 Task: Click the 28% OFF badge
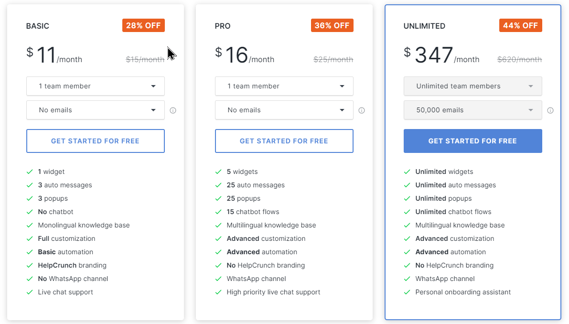tap(143, 26)
